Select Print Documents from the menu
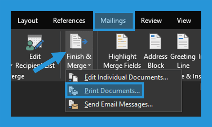 (x=105, y=91)
